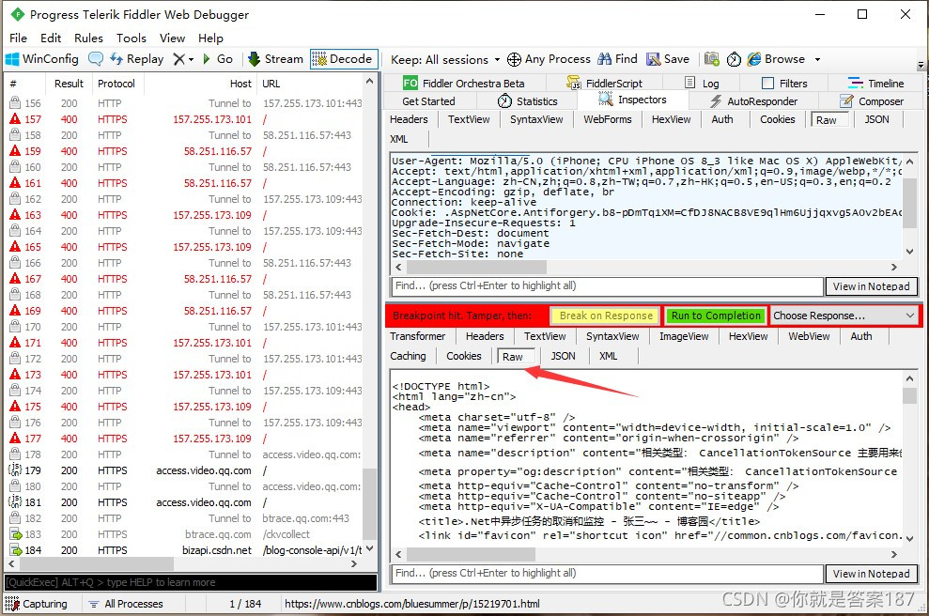Click the request Find input field

coord(607,286)
